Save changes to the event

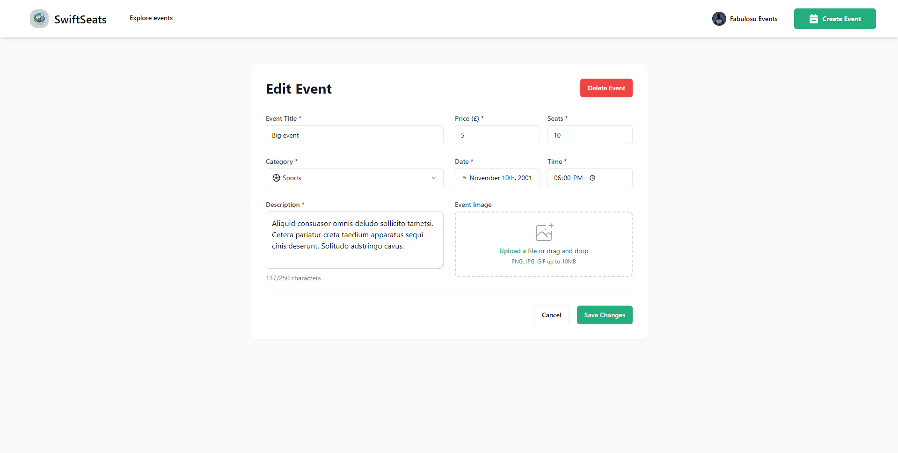(x=605, y=315)
